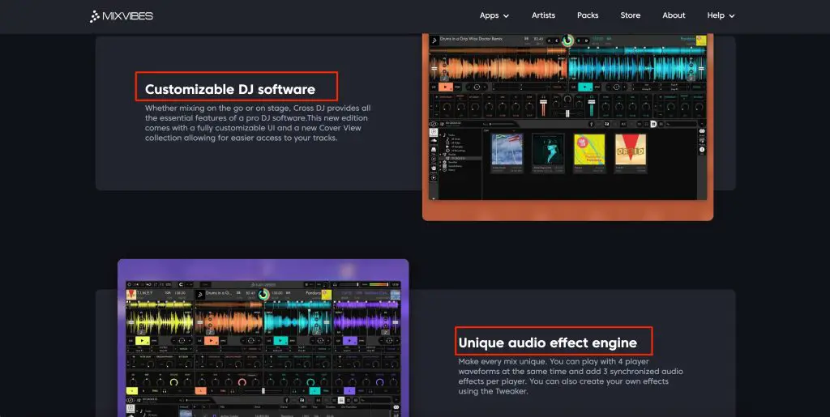Screen dimensions: 830x417
Task: Click the crossfader handle in four-deck screenshot
Action: pyautogui.click(x=263, y=391)
